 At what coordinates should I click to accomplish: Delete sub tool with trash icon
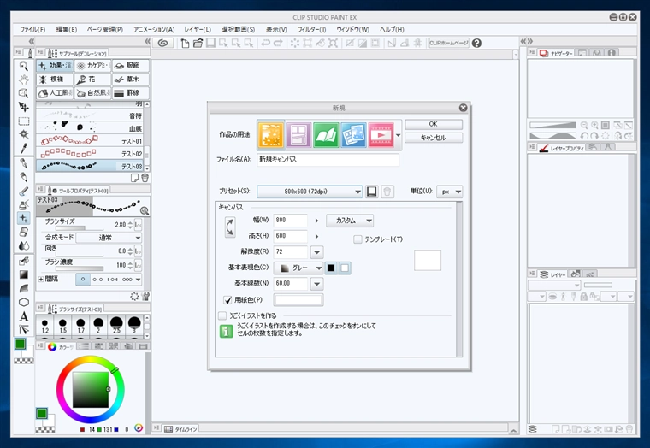(145, 178)
